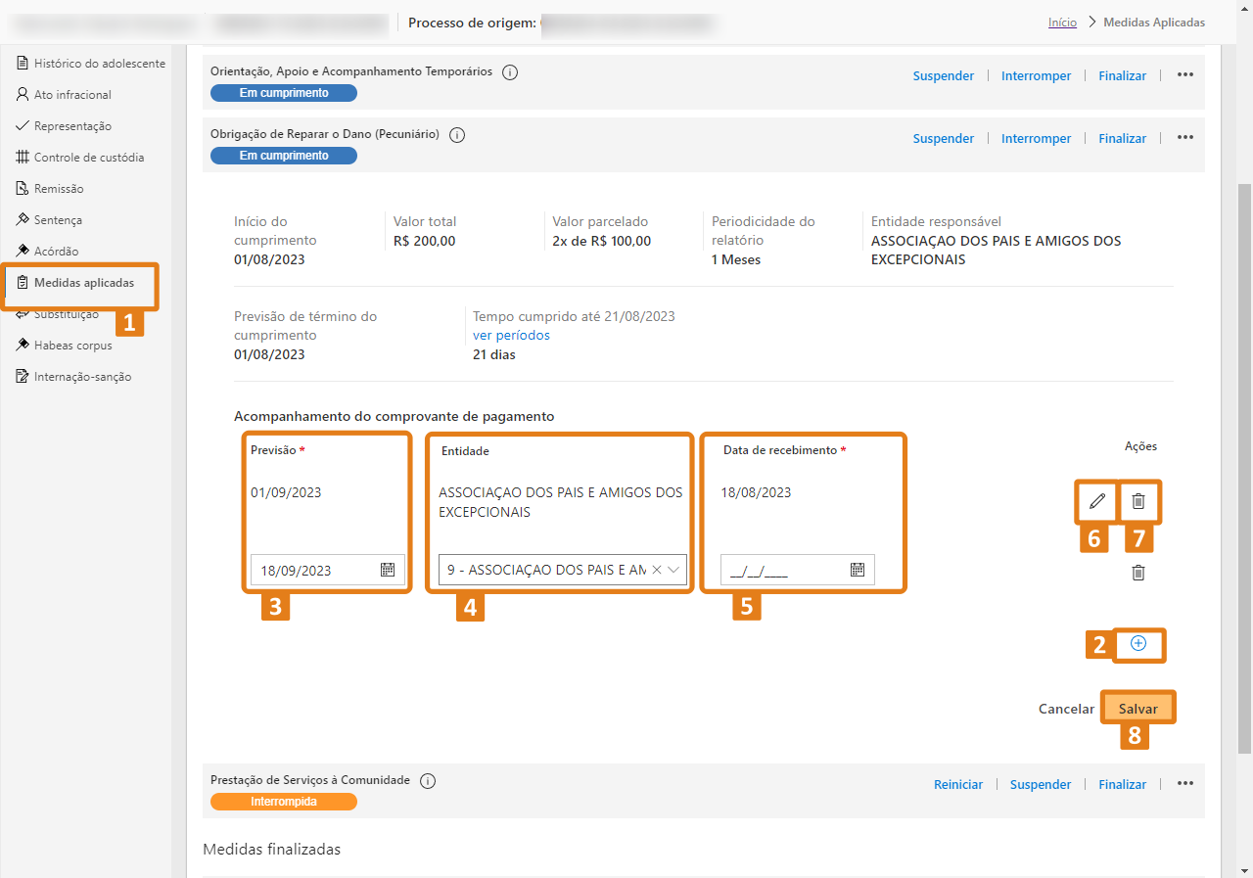This screenshot has height=878, width=1253.
Task: Open more options for Prestação de Serviços à Comunidade
Action: tap(1184, 784)
